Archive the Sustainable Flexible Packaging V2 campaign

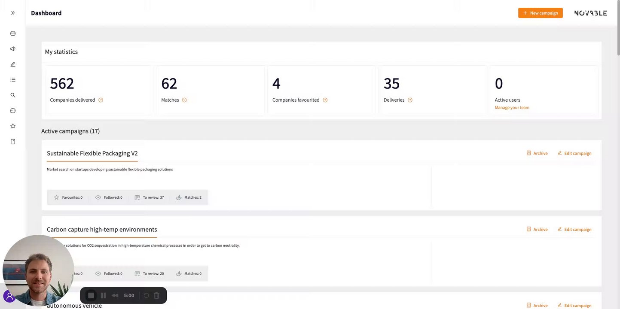click(x=537, y=153)
